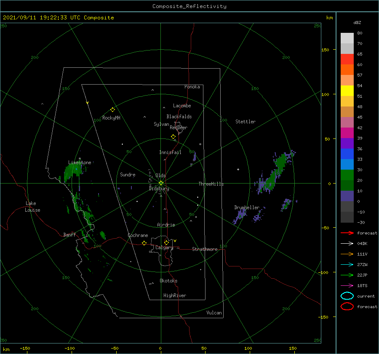The width and height of the screenshot is (379, 354).
Task: Click the orange 111V arrow legend icon
Action: (x=347, y=254)
